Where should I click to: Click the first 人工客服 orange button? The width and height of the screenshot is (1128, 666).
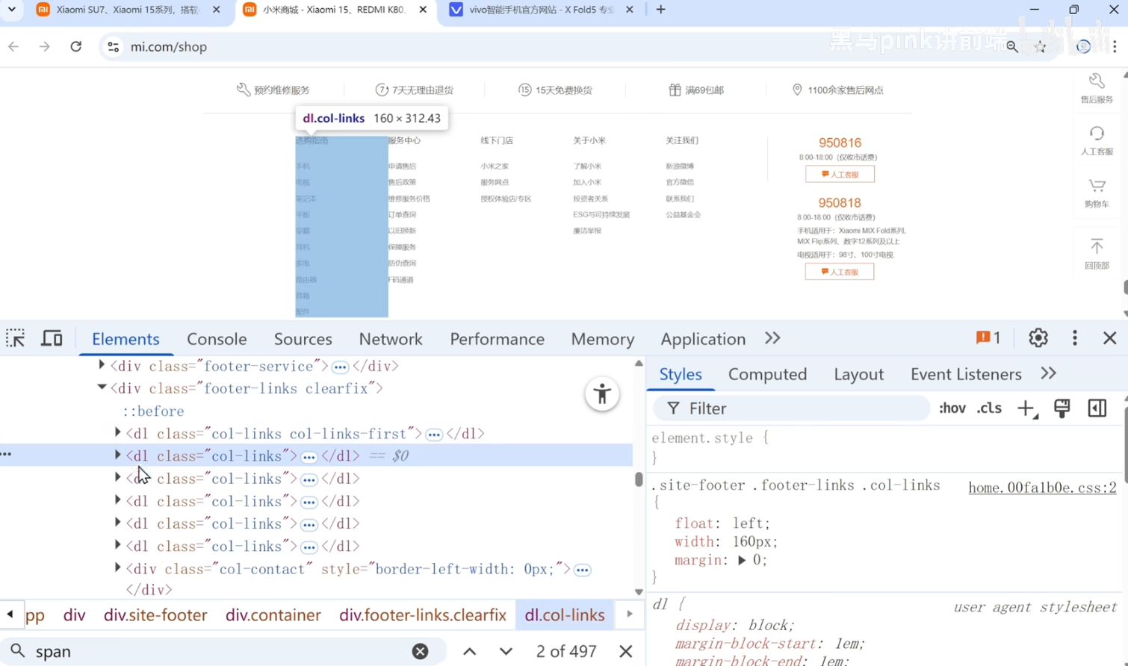pyautogui.click(x=840, y=174)
